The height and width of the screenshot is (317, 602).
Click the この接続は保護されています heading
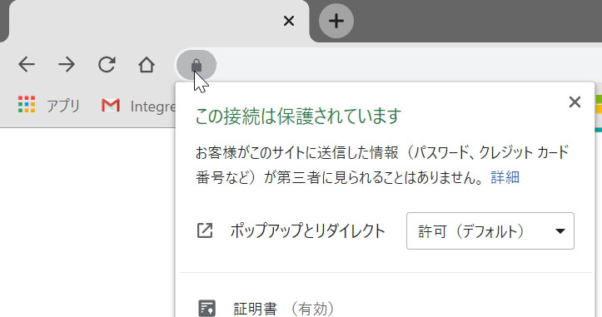pos(298,116)
